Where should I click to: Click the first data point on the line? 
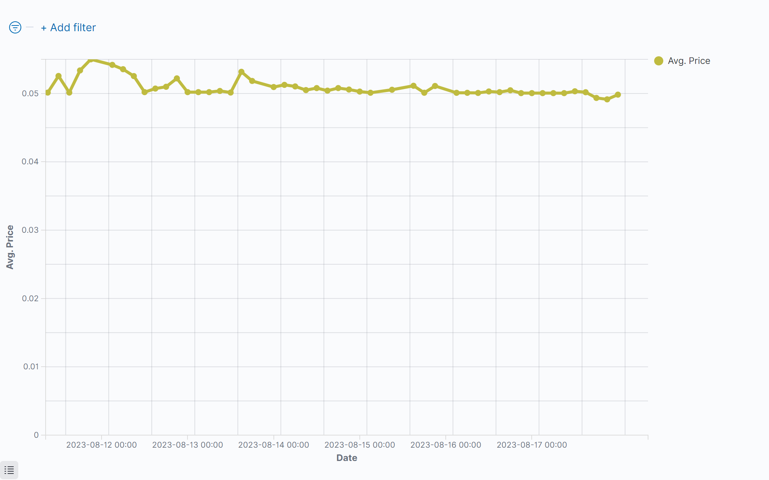click(48, 92)
